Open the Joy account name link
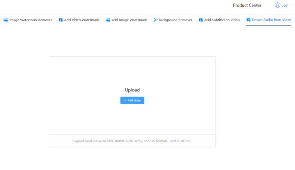The width and height of the screenshot is (295, 170). click(x=284, y=5)
